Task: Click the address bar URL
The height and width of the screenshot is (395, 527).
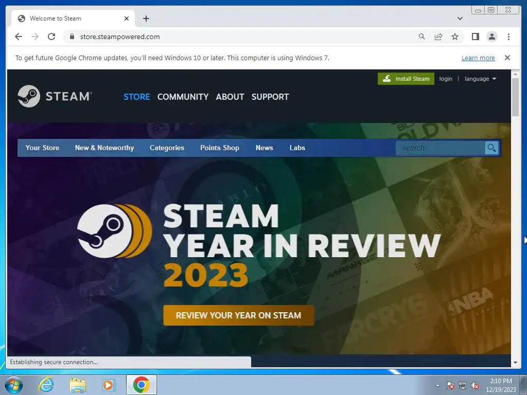Action: (120, 37)
